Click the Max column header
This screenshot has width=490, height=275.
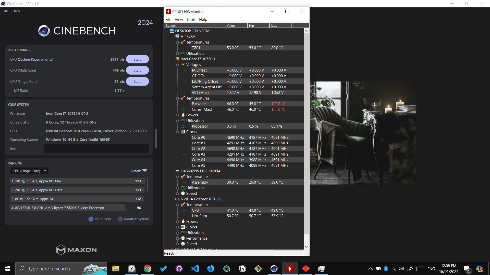coord(280,25)
